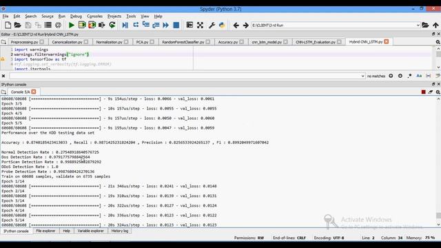
Task: Switch to the Variable explorer pane tab
Action: click(x=90, y=231)
